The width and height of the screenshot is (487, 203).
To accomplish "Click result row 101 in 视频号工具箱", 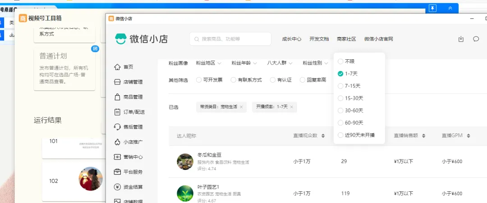I will (74, 148).
